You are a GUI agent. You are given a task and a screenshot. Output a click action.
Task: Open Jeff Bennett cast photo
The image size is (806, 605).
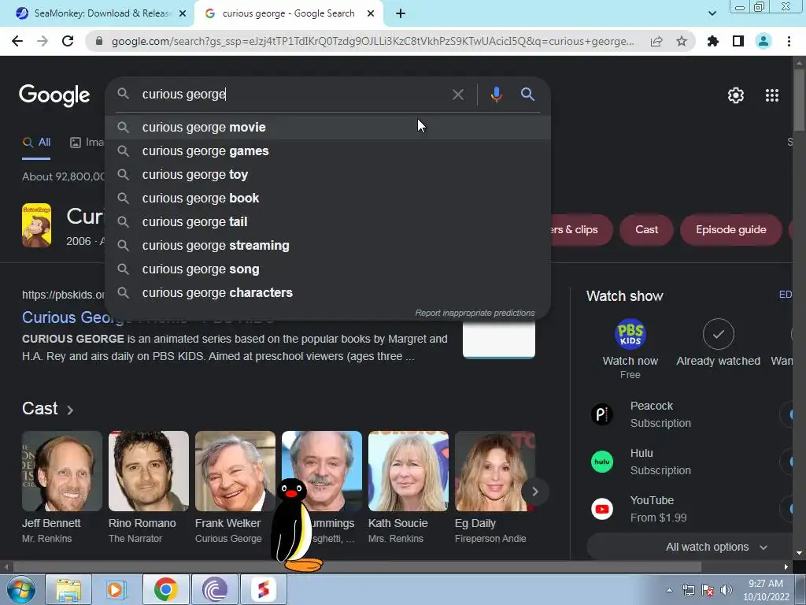pyautogui.click(x=61, y=471)
